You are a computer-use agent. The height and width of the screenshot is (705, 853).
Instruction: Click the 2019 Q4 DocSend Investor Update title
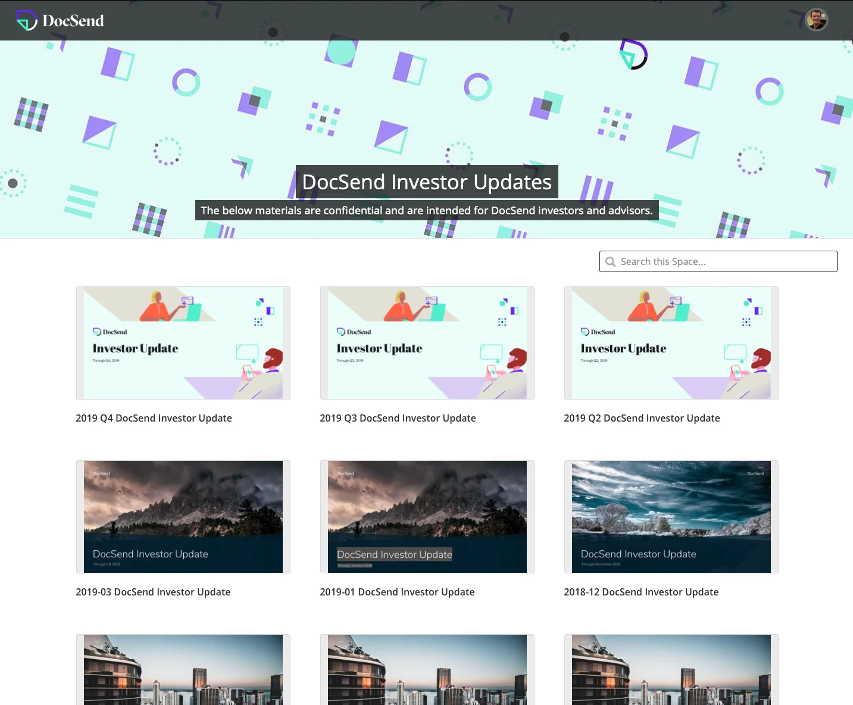click(x=154, y=418)
